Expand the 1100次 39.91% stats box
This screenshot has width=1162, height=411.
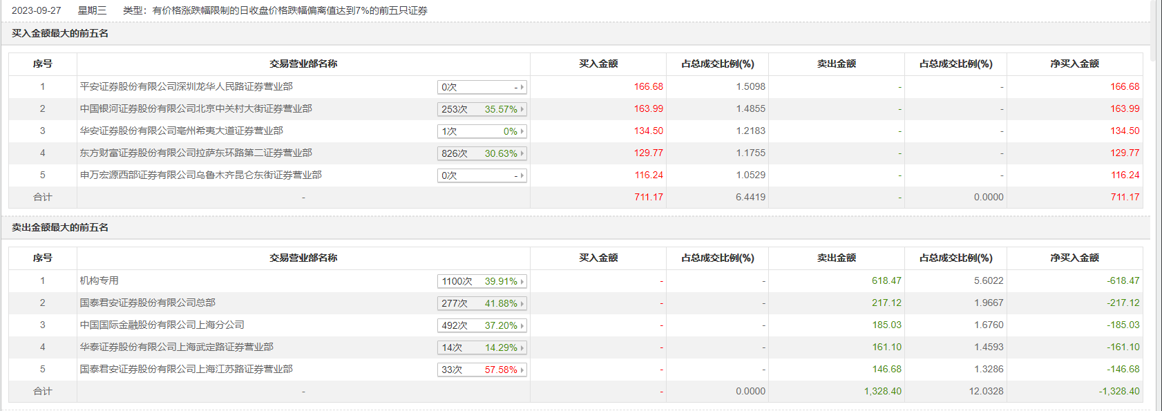(482, 281)
